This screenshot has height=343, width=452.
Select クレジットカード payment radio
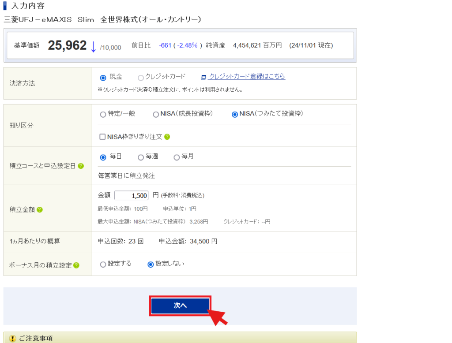(141, 78)
